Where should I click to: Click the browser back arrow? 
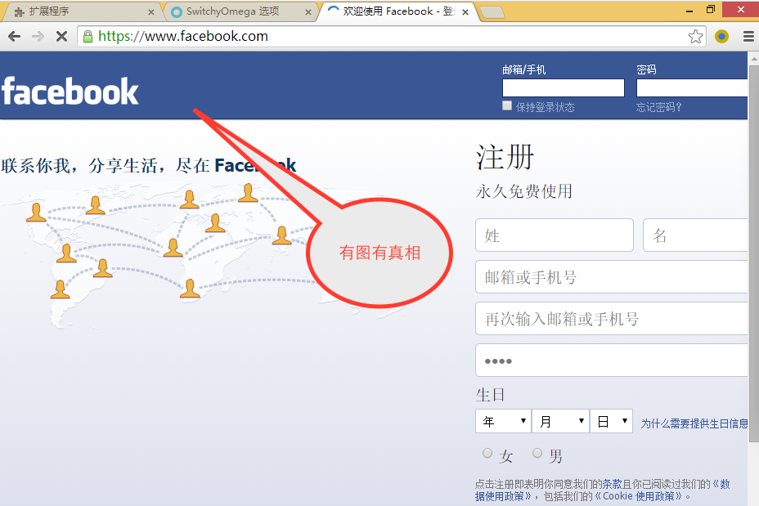(x=15, y=36)
